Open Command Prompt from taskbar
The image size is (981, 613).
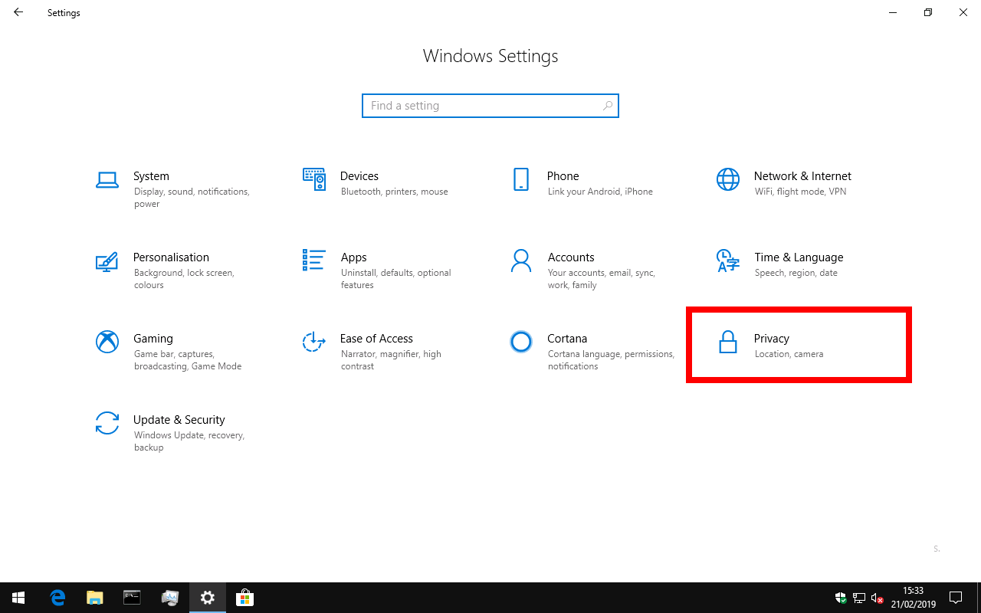coord(132,598)
